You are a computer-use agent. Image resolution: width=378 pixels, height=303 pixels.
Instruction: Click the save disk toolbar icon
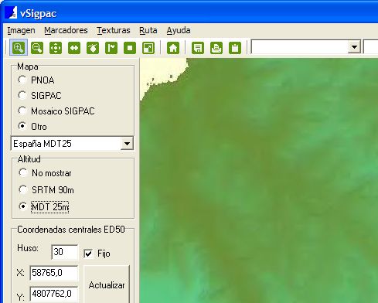198,48
